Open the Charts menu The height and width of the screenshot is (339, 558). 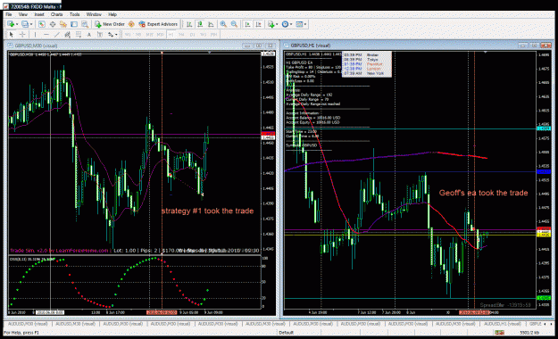click(56, 14)
